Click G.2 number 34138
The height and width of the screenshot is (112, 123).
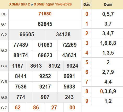tap(63, 34)
